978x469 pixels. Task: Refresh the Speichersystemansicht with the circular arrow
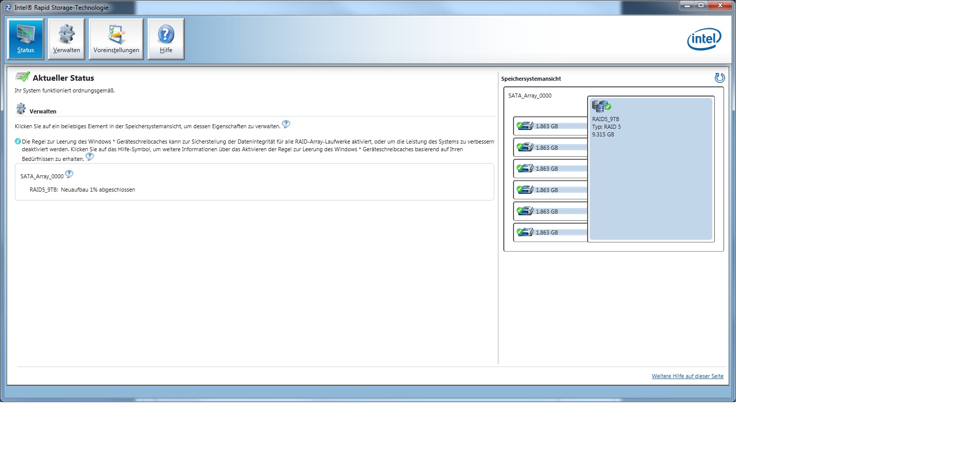click(719, 78)
